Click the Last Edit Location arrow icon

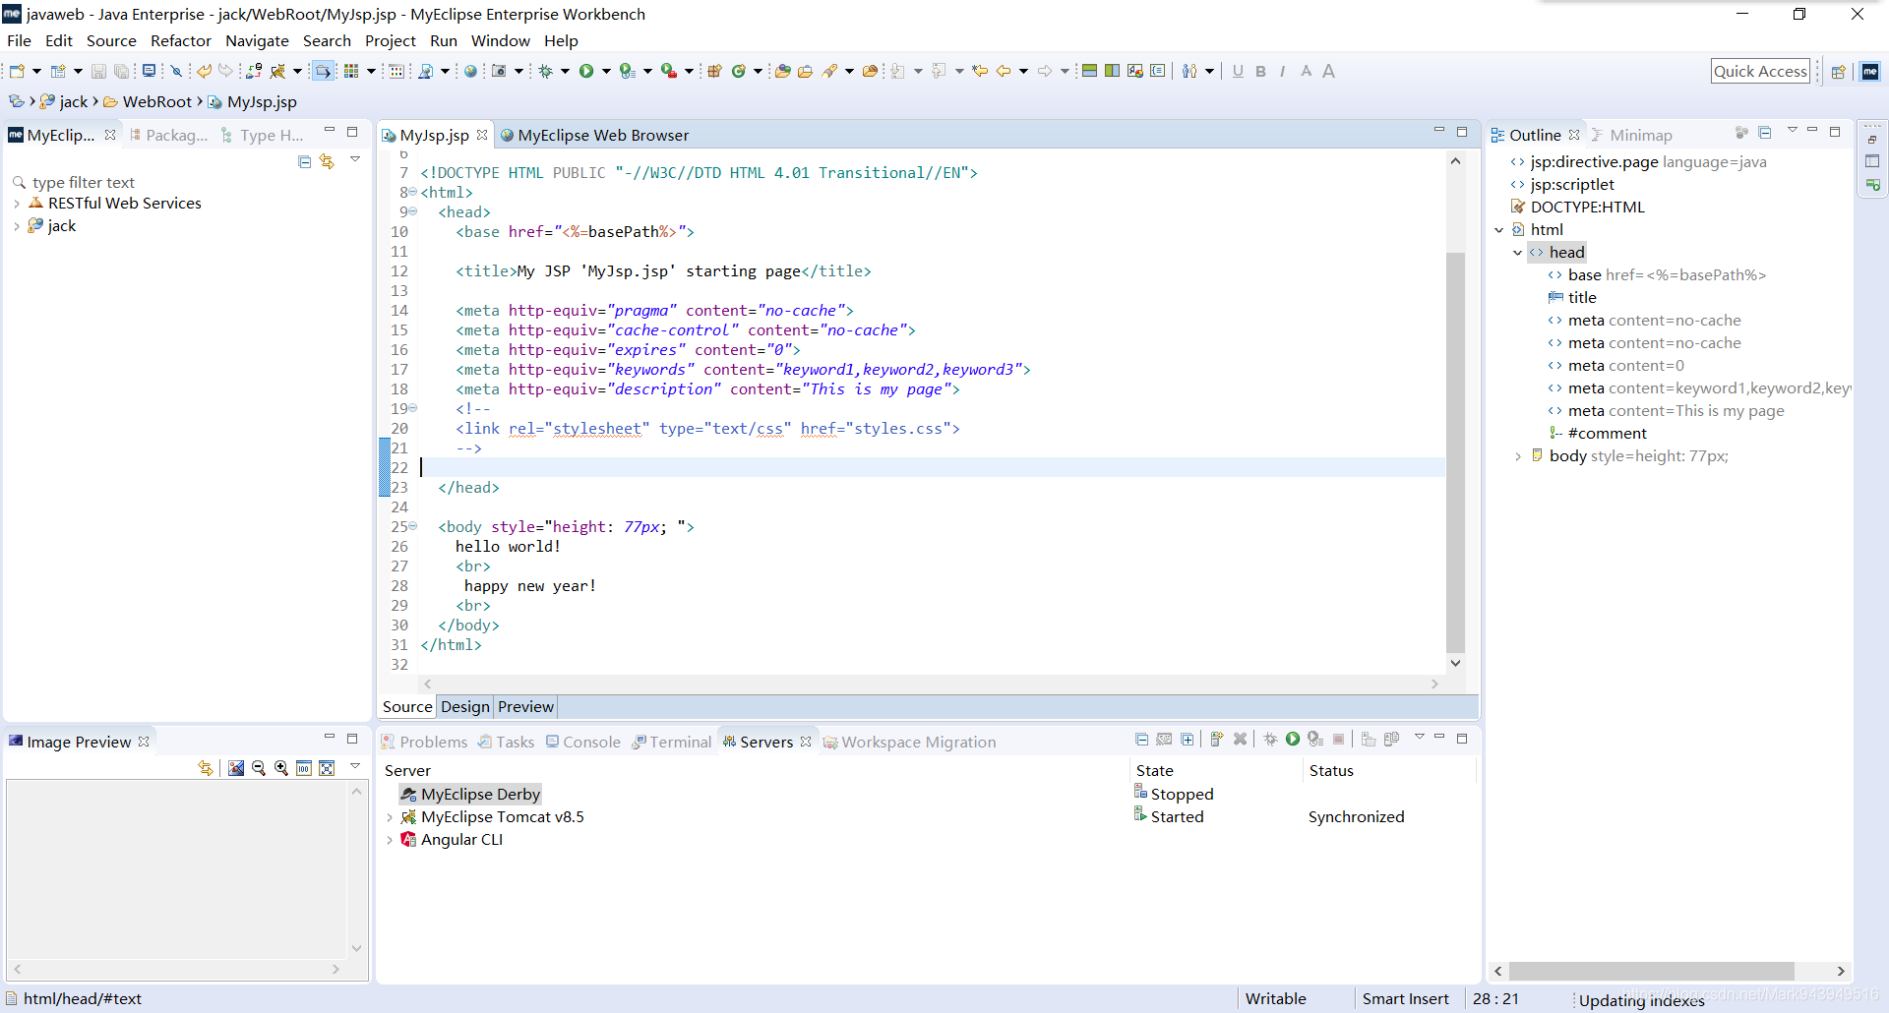pyautogui.click(x=980, y=71)
